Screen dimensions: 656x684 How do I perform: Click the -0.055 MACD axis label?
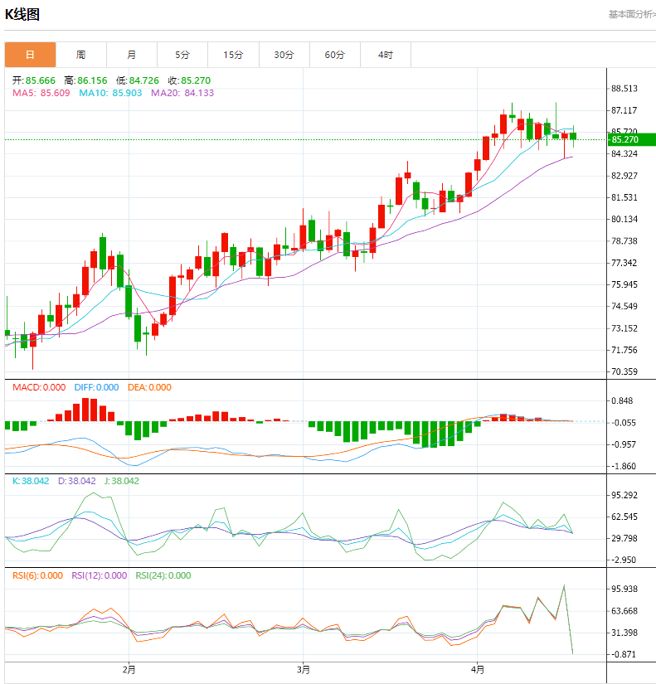click(x=624, y=423)
